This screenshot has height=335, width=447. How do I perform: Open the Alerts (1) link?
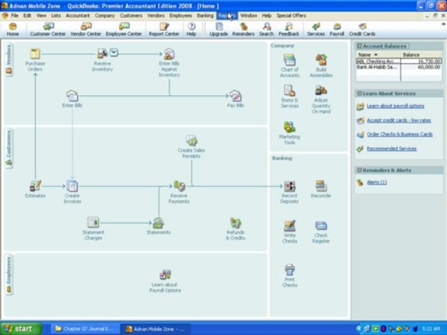[377, 182]
